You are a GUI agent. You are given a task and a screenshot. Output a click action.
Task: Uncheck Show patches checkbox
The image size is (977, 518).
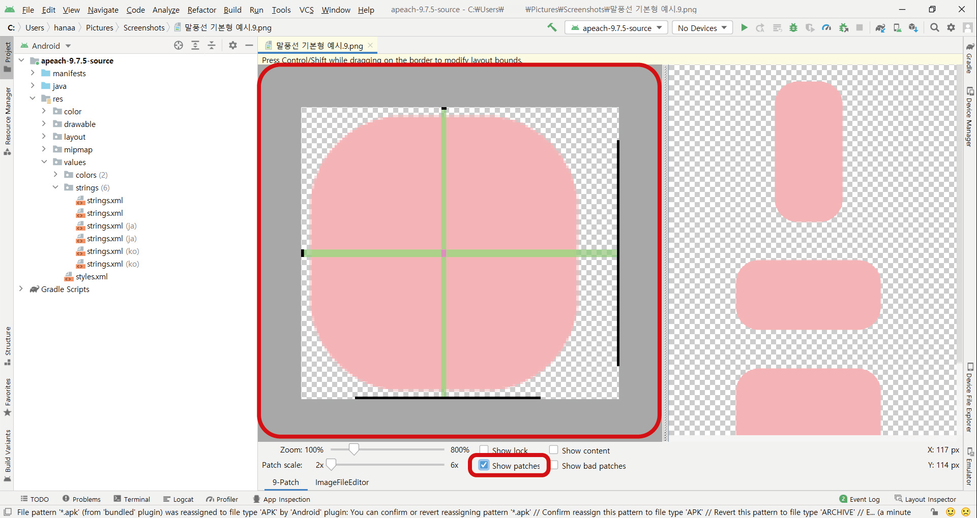(x=484, y=465)
